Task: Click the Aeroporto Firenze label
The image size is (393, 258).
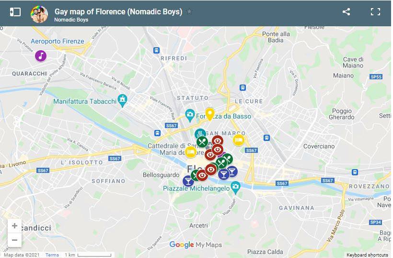Action: pos(58,41)
